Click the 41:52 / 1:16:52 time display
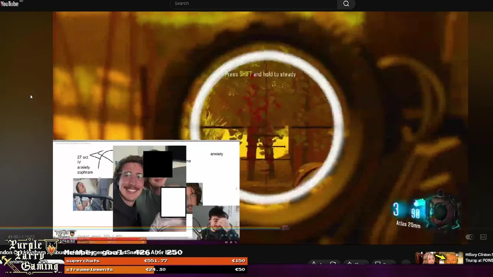 [x=22, y=237]
